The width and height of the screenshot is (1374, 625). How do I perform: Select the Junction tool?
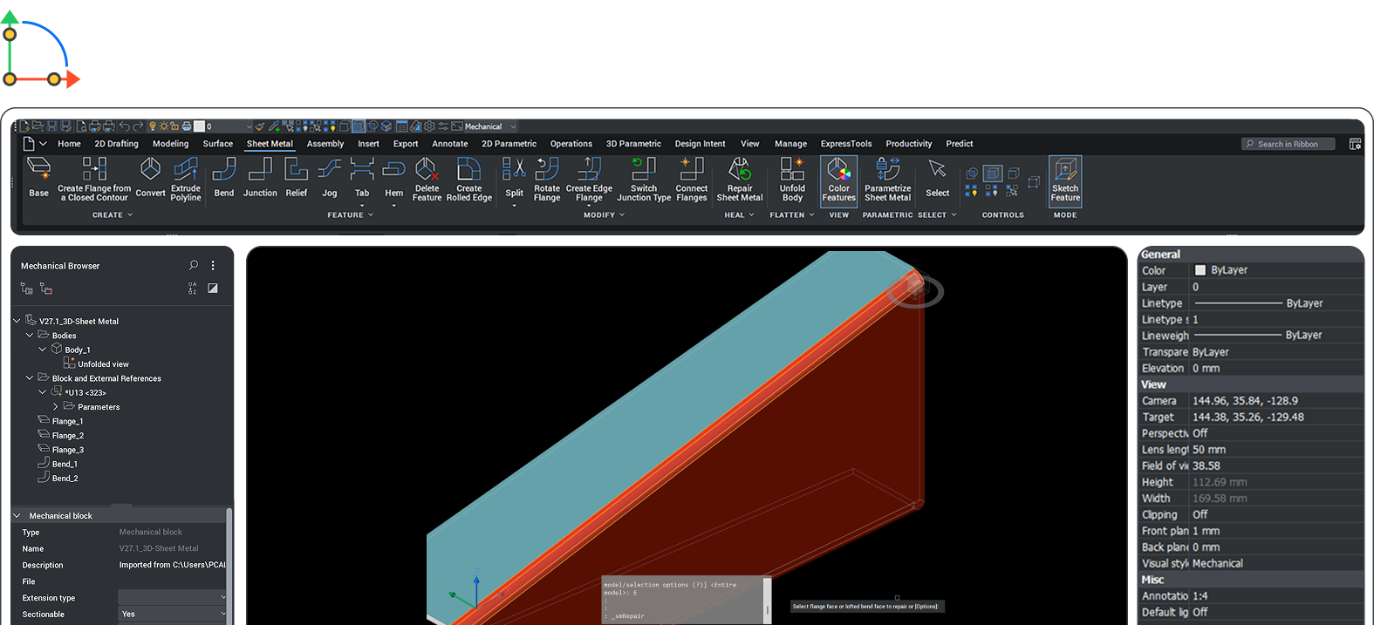point(260,178)
